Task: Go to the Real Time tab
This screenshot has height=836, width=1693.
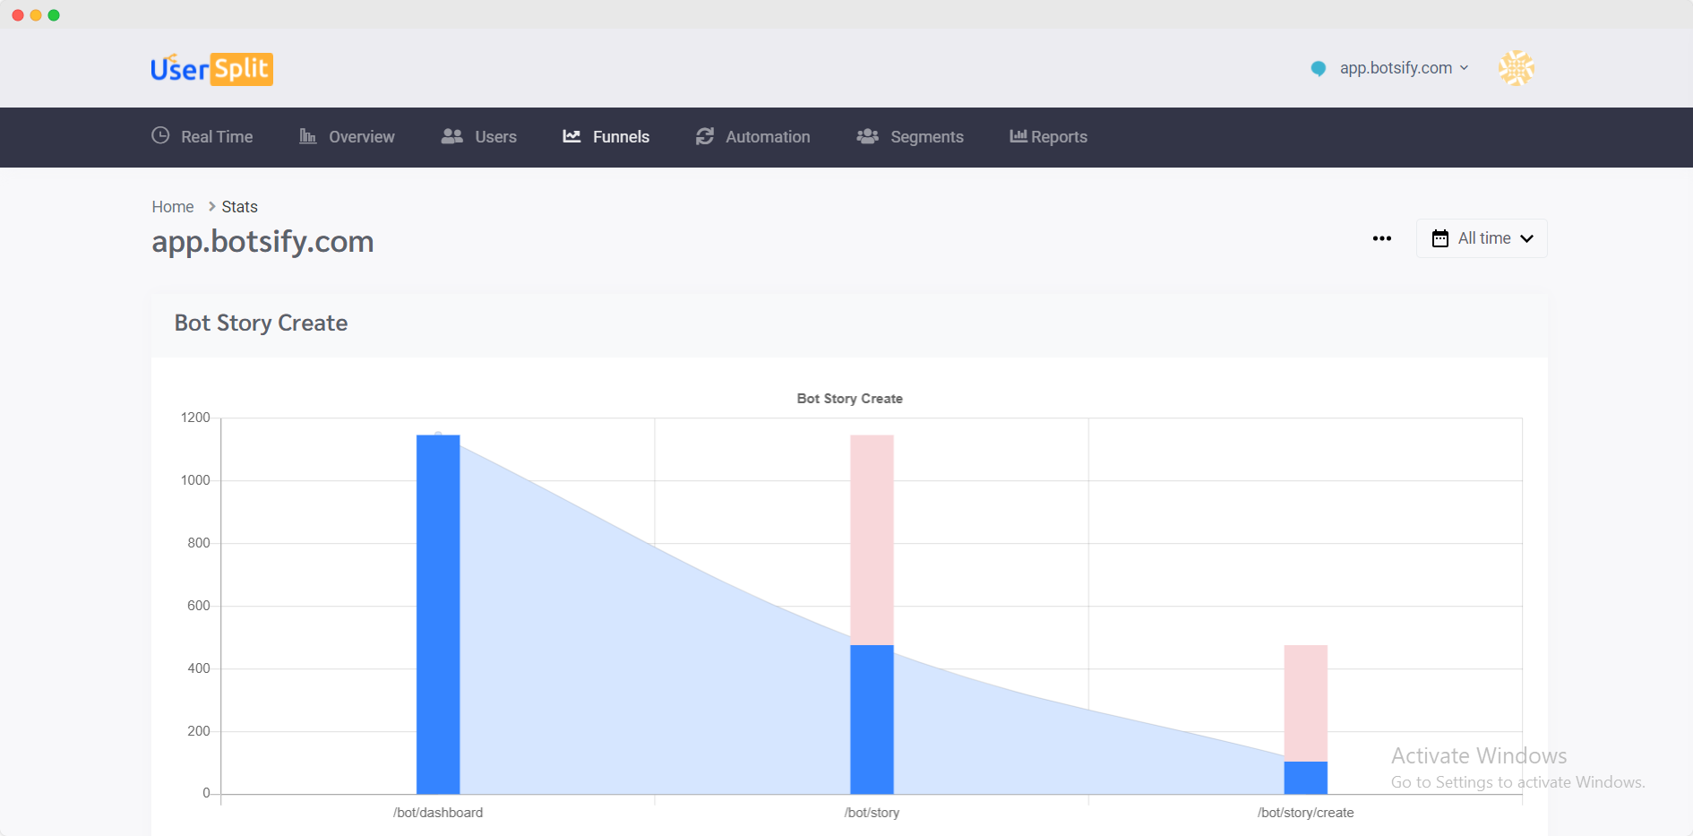Action: [202, 136]
